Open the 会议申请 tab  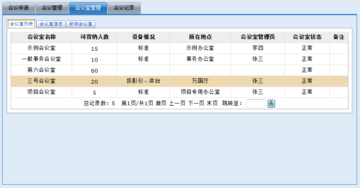(x=19, y=8)
